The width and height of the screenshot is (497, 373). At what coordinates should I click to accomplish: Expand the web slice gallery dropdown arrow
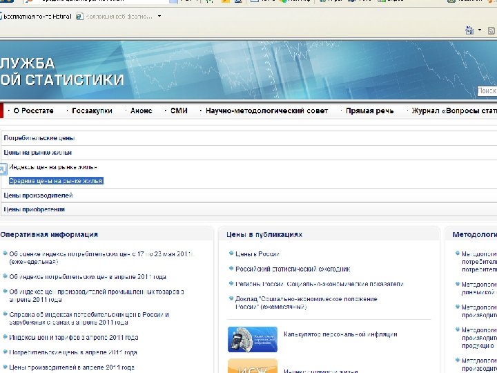pyautogui.click(x=159, y=16)
